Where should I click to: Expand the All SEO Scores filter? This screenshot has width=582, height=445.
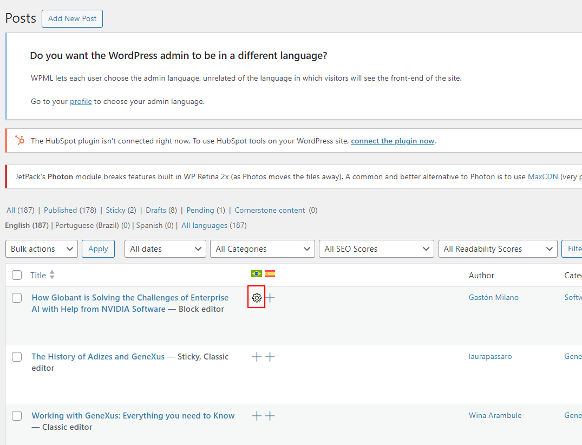(x=376, y=248)
